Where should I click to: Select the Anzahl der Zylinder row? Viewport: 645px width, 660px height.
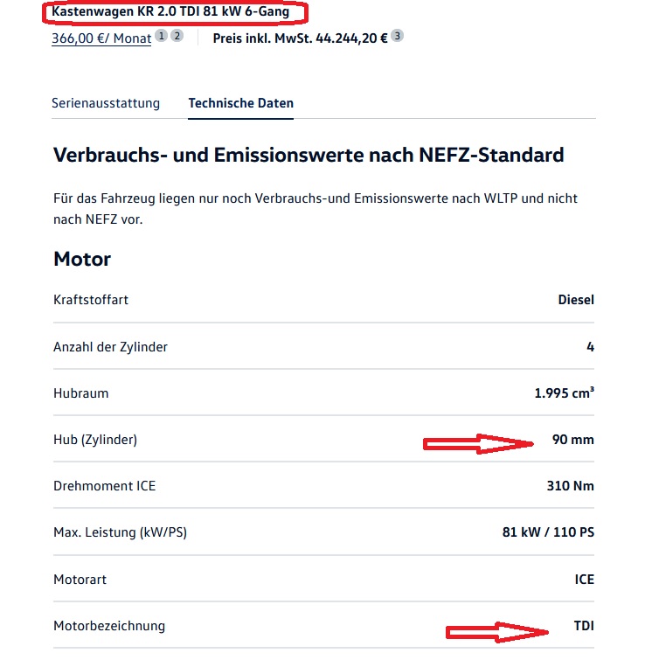(x=110, y=347)
